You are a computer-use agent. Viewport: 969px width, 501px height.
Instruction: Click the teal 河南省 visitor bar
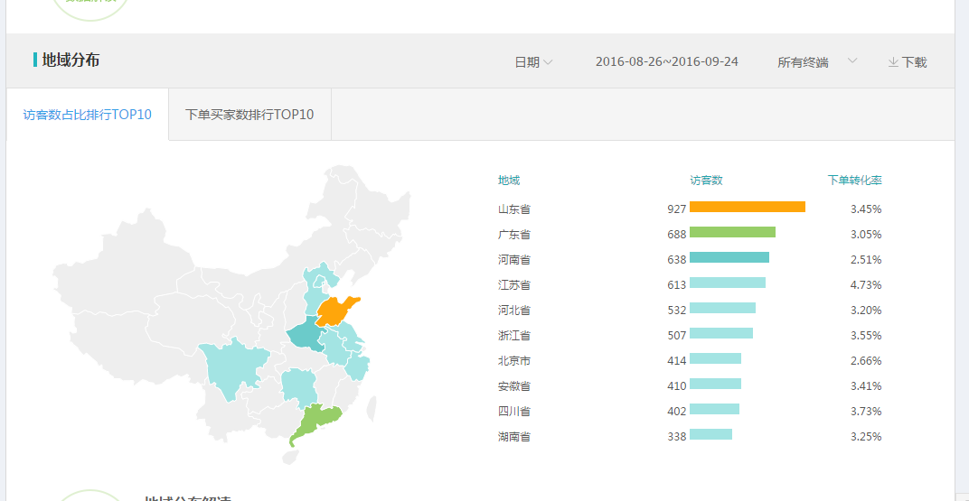(729, 257)
